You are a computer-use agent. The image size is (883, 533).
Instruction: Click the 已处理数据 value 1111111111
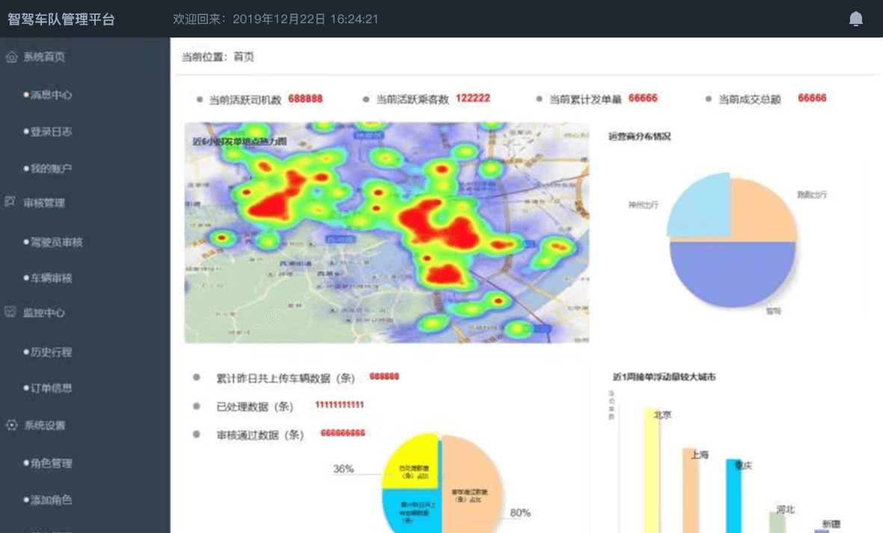point(340,404)
